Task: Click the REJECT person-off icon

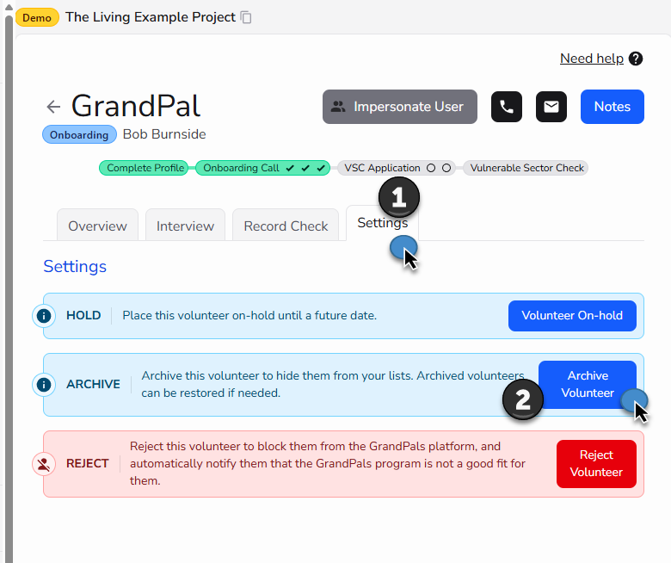Action: coord(44,464)
